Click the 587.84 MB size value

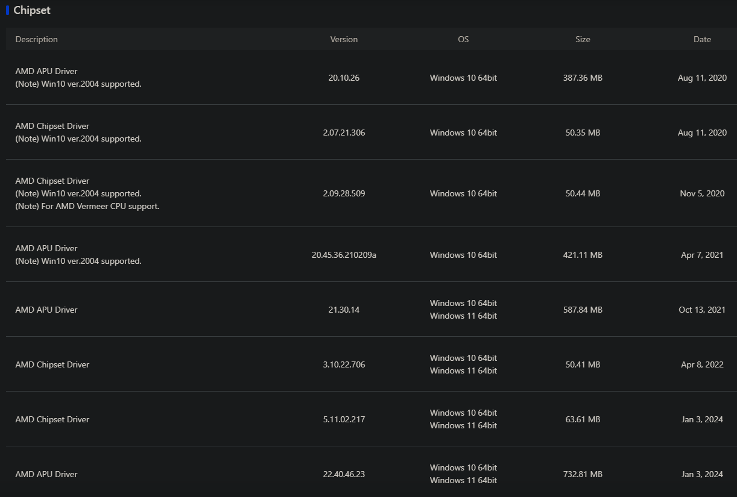click(x=583, y=310)
